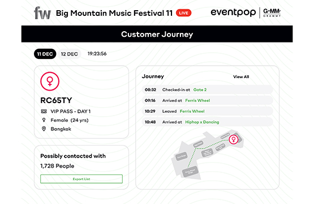Click the female gender avatar circle
Viewport: 314px width, 204px height.
tap(50, 81)
